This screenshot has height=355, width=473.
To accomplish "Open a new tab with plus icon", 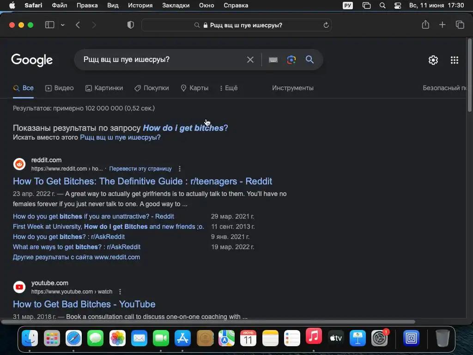I will click(442, 25).
